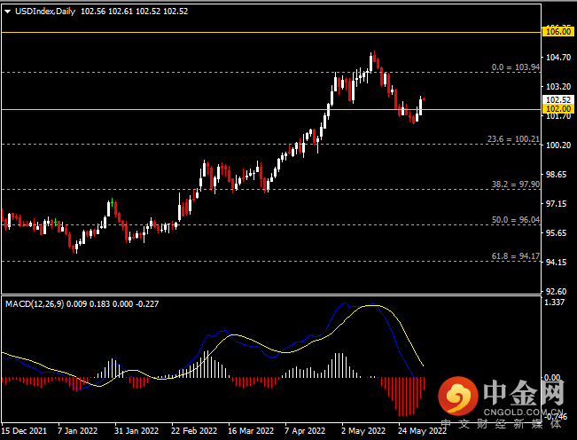This screenshot has width=577, height=440.
Task: Select MACD scale value 0.00
Action: (552, 378)
